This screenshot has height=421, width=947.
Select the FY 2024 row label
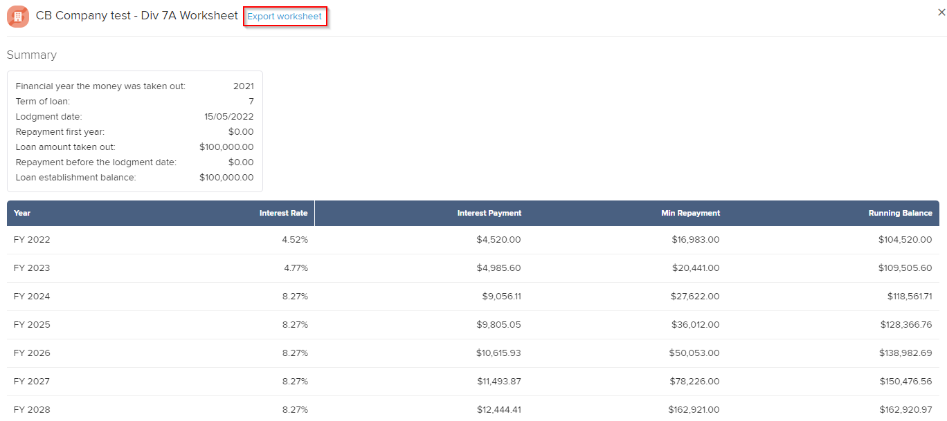coord(32,297)
